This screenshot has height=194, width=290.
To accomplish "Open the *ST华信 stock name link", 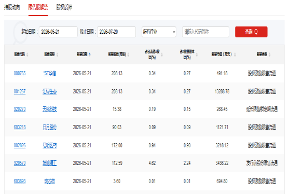I will [50, 74].
